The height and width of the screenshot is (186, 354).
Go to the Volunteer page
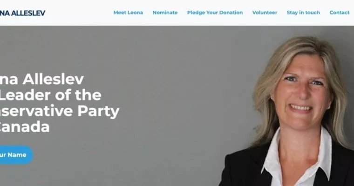click(265, 13)
